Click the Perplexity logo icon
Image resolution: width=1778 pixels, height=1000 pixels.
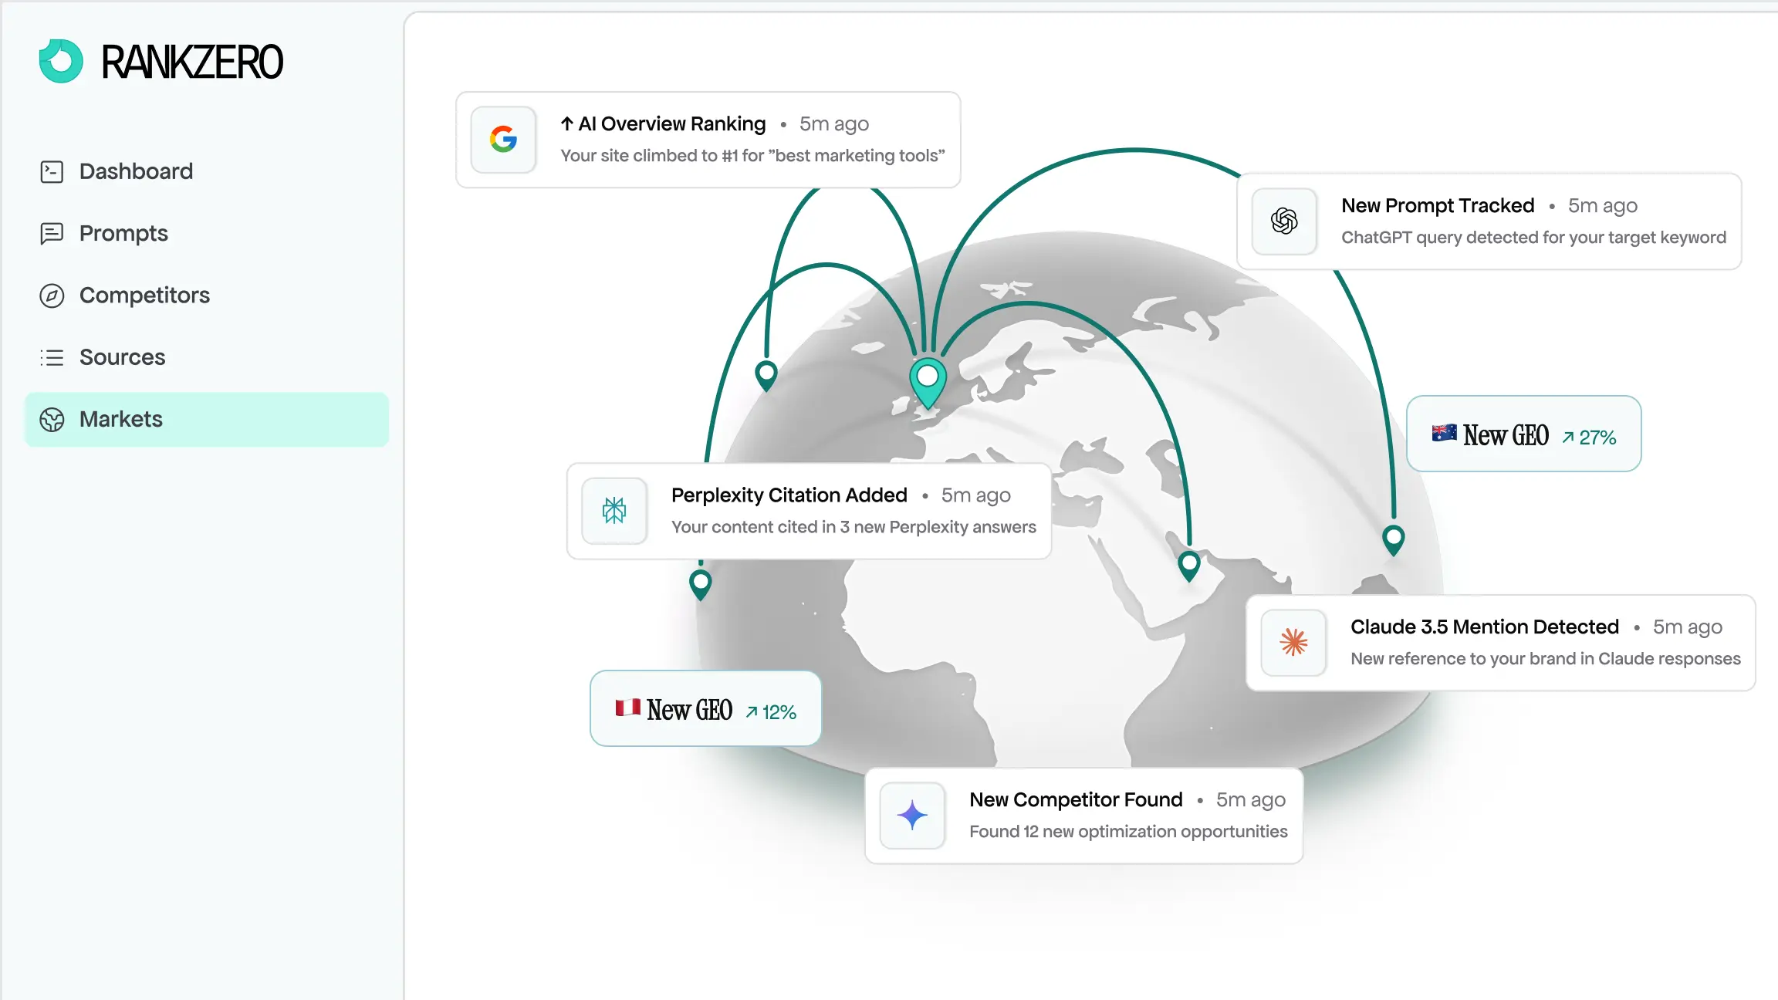614,511
